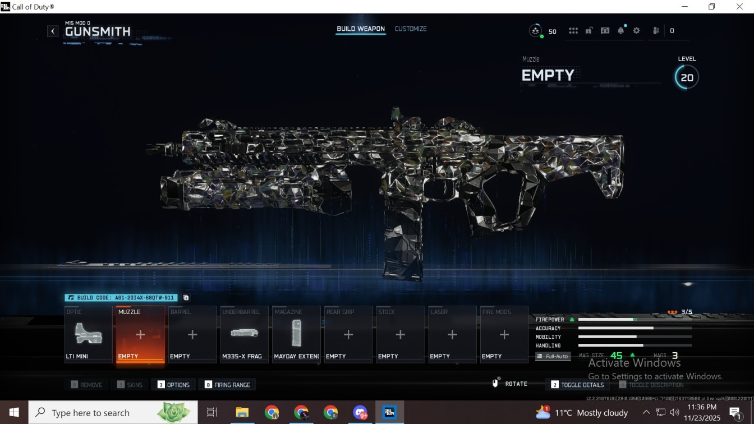The width and height of the screenshot is (754, 424).
Task: Open Discord from the taskbar
Action: [360, 413]
